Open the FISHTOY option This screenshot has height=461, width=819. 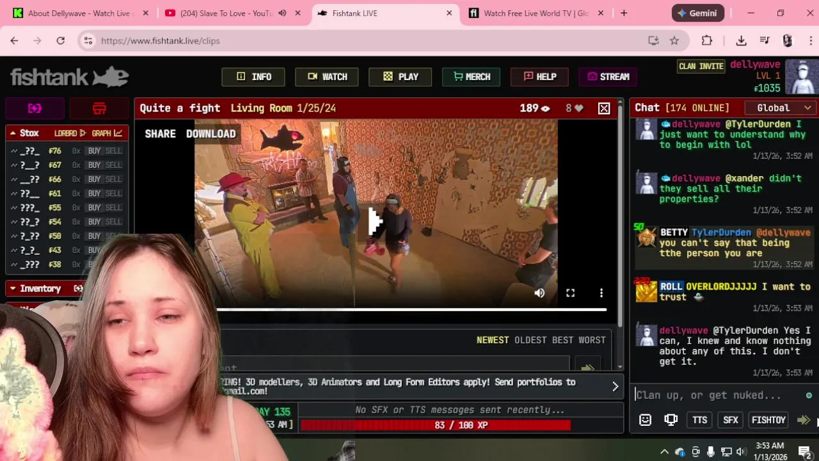tap(768, 420)
